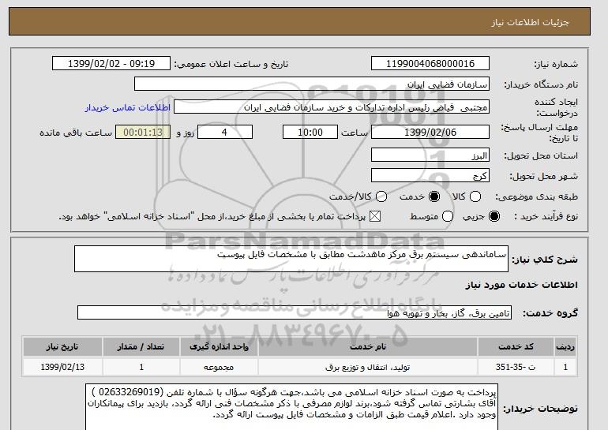Click the واحد اندازه گیری column header
Image resolution: width=608 pixels, height=430 pixels.
219,346
